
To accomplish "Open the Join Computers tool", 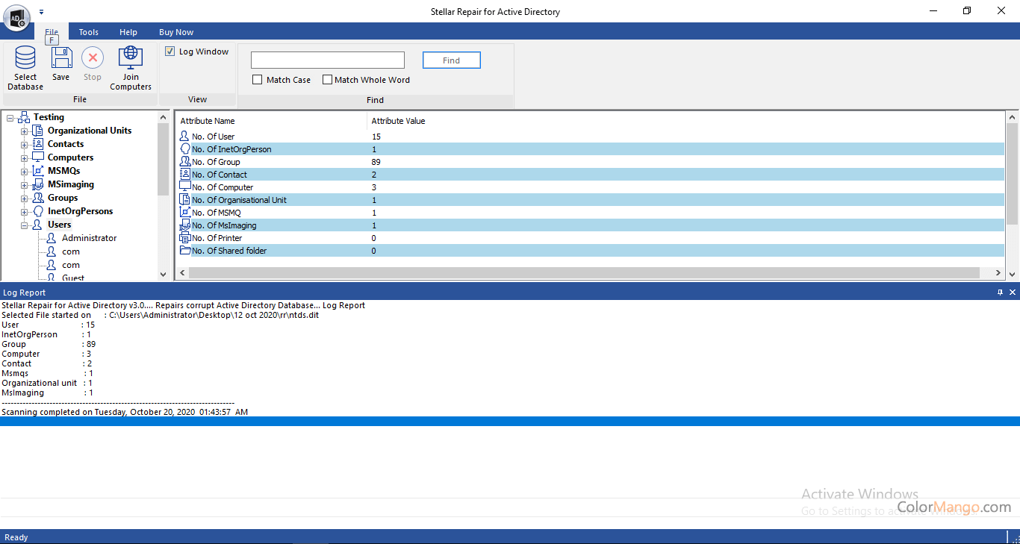I will point(131,58).
